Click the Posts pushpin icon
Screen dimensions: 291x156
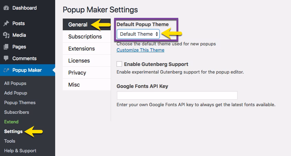[x=6, y=23]
